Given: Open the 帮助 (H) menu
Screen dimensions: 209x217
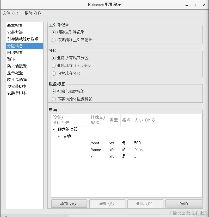Looking at the screenshot, I should [x=33, y=13].
